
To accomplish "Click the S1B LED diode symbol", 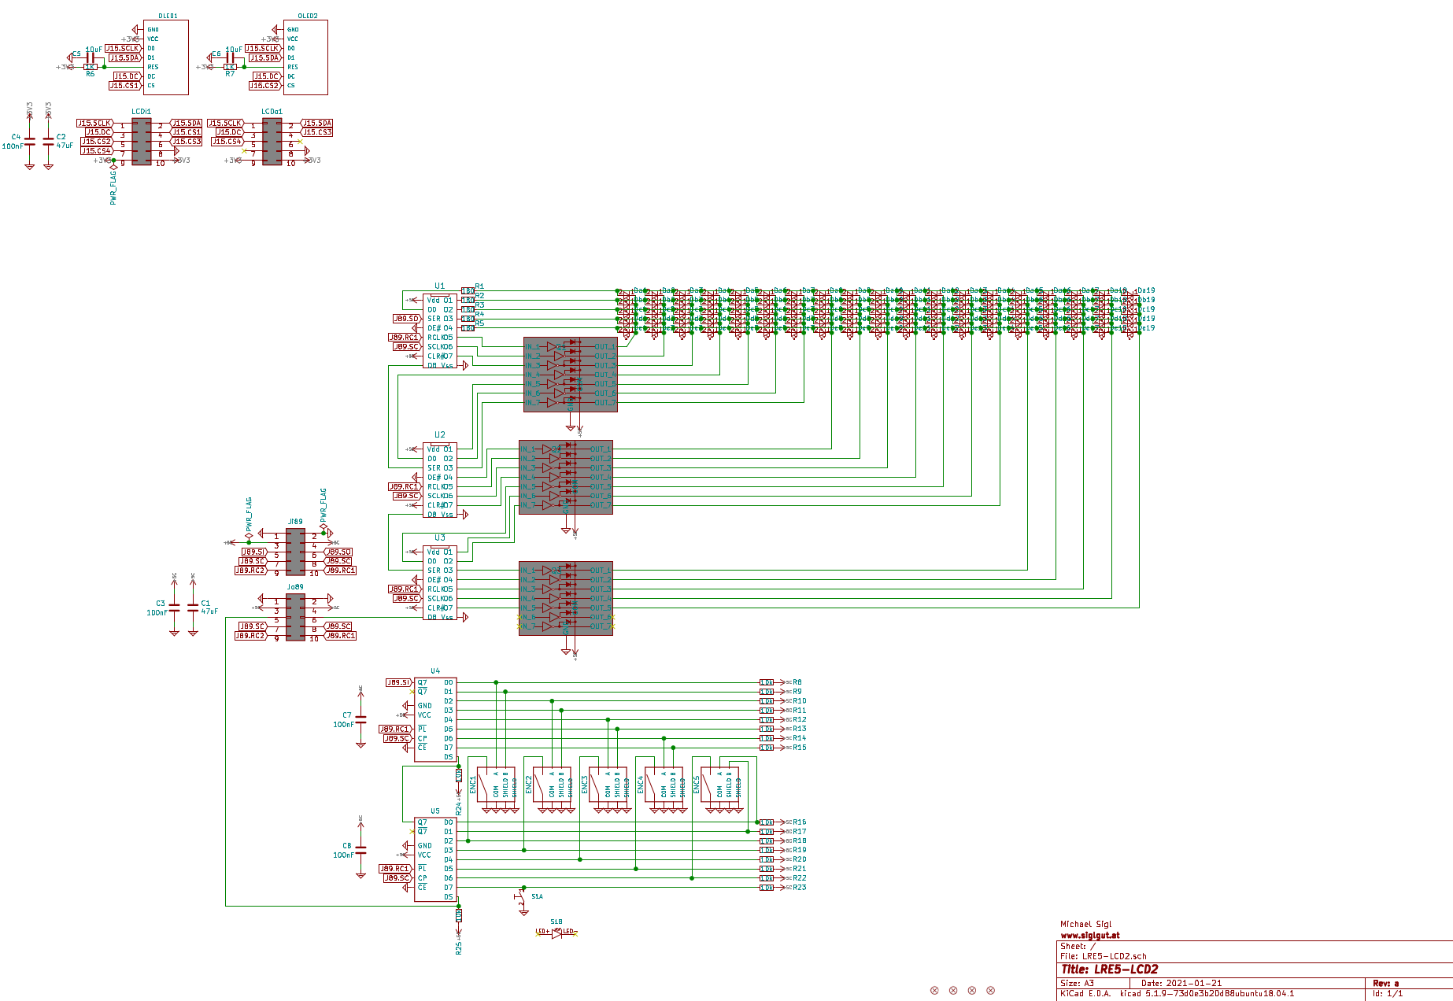I will 556,933.
